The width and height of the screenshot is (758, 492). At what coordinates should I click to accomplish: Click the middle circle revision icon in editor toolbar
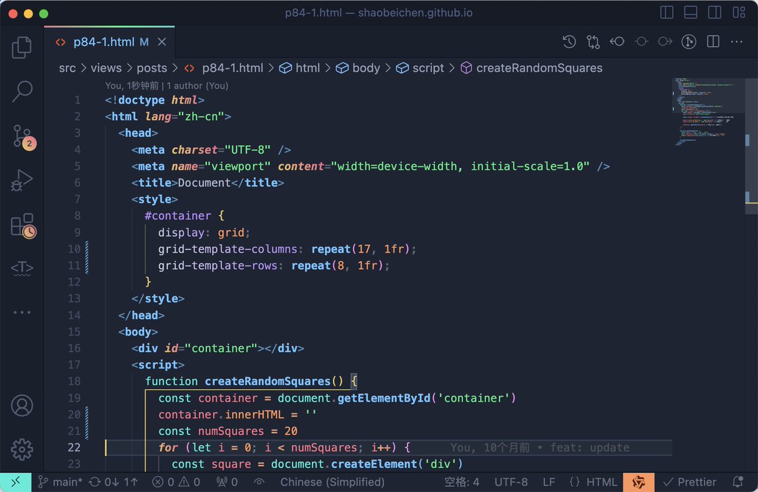point(641,42)
